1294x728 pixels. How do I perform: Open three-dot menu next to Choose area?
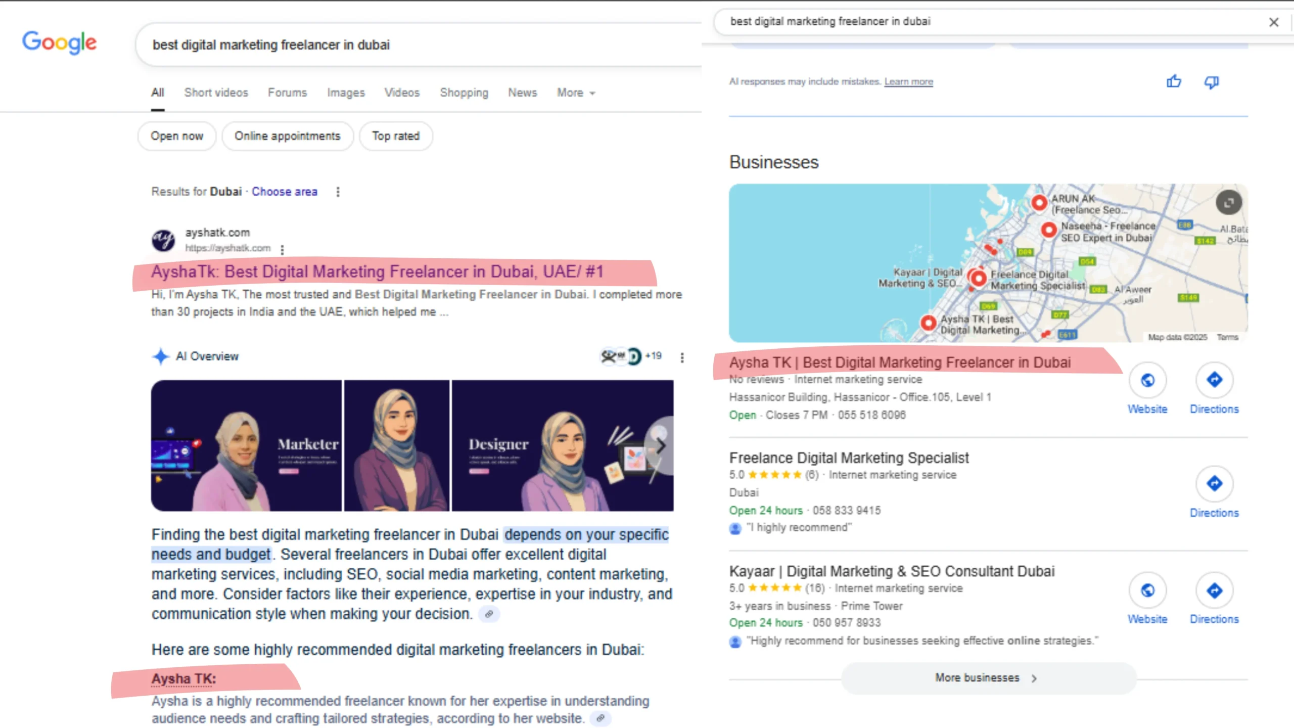point(338,192)
